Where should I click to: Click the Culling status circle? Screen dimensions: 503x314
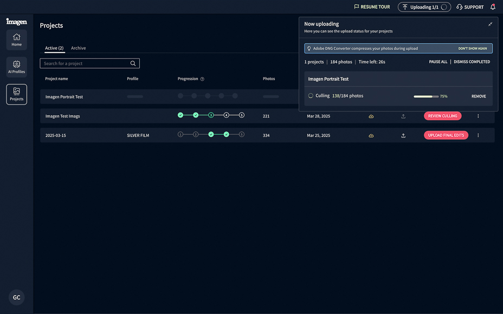pos(311,96)
